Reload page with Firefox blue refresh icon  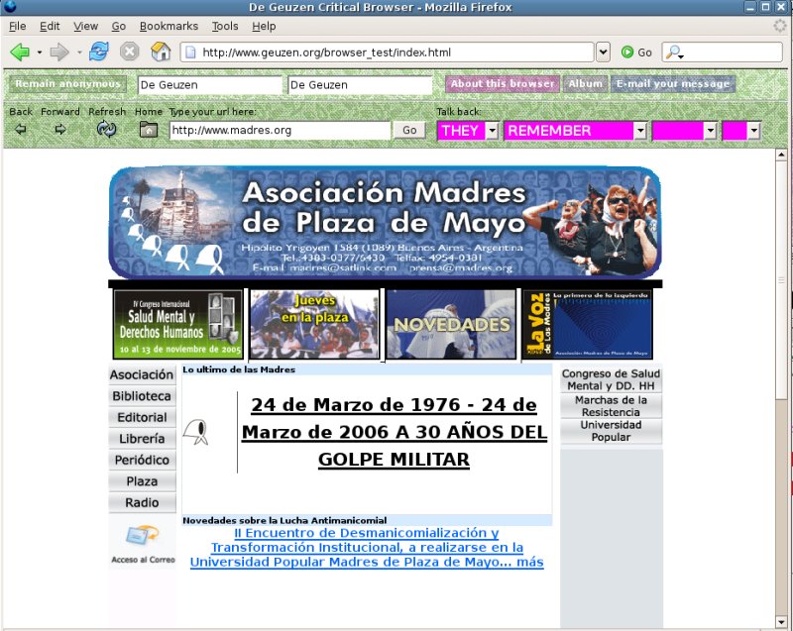tap(99, 52)
